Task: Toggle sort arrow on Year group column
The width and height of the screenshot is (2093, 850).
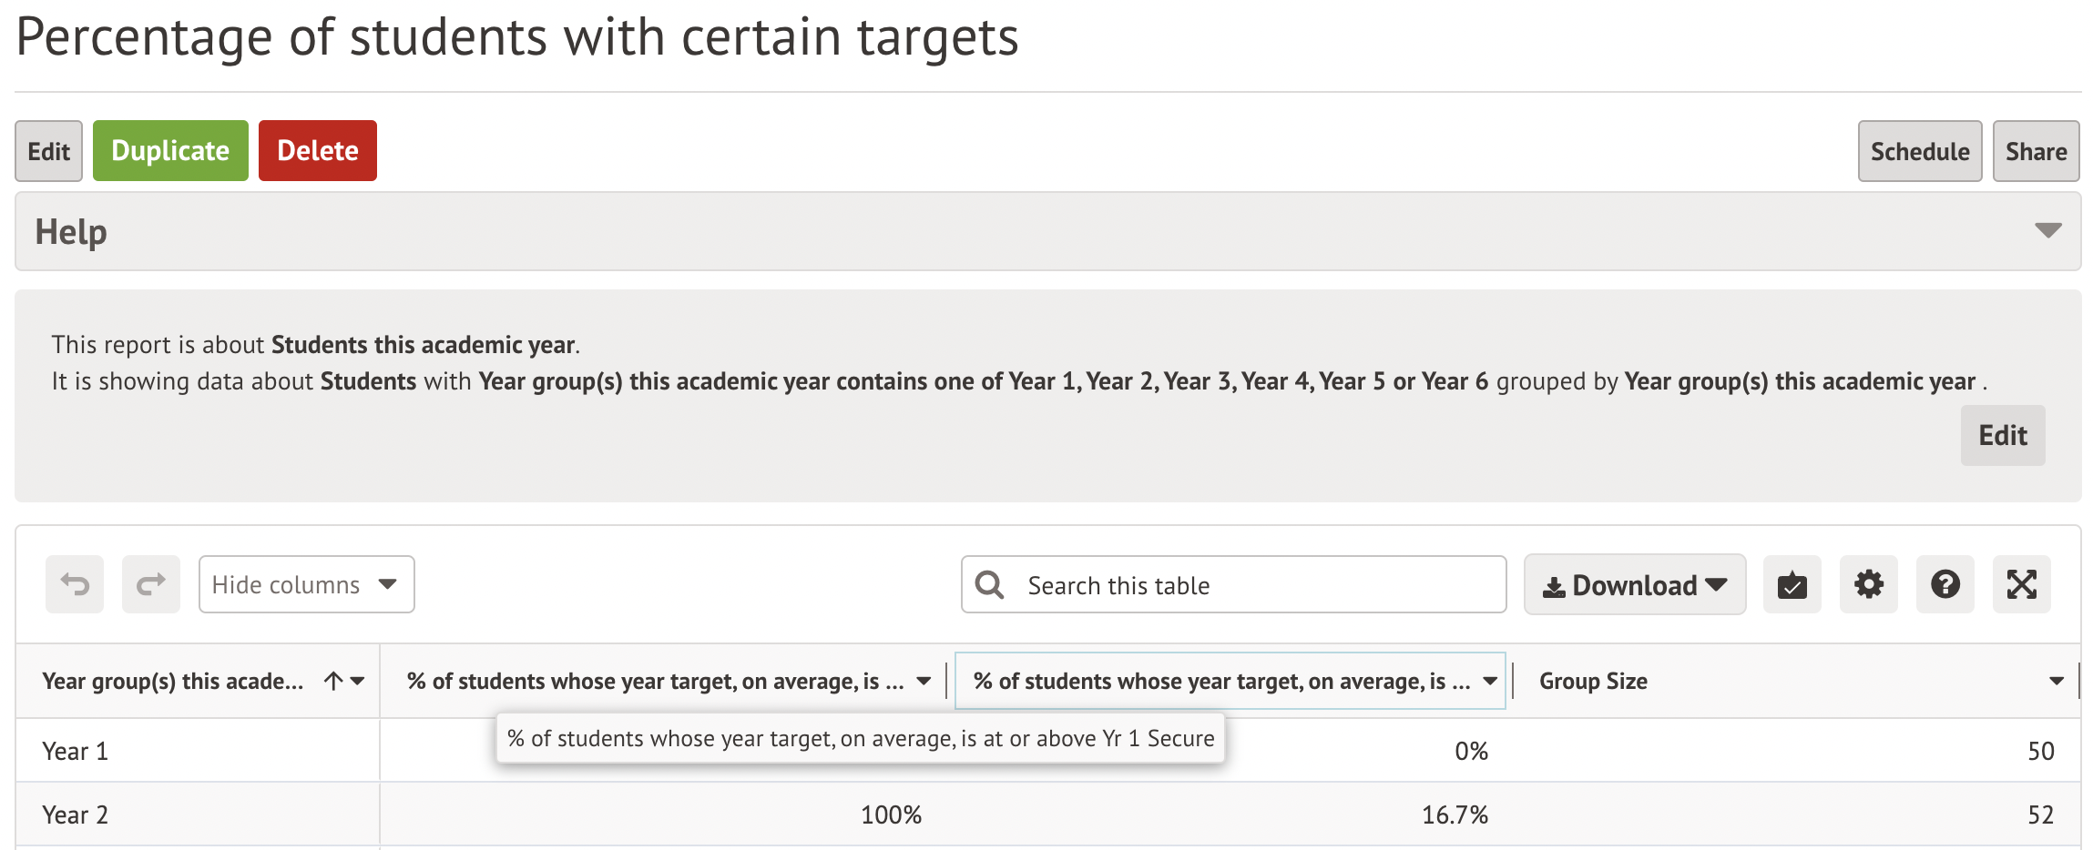Action: pyautogui.click(x=333, y=681)
